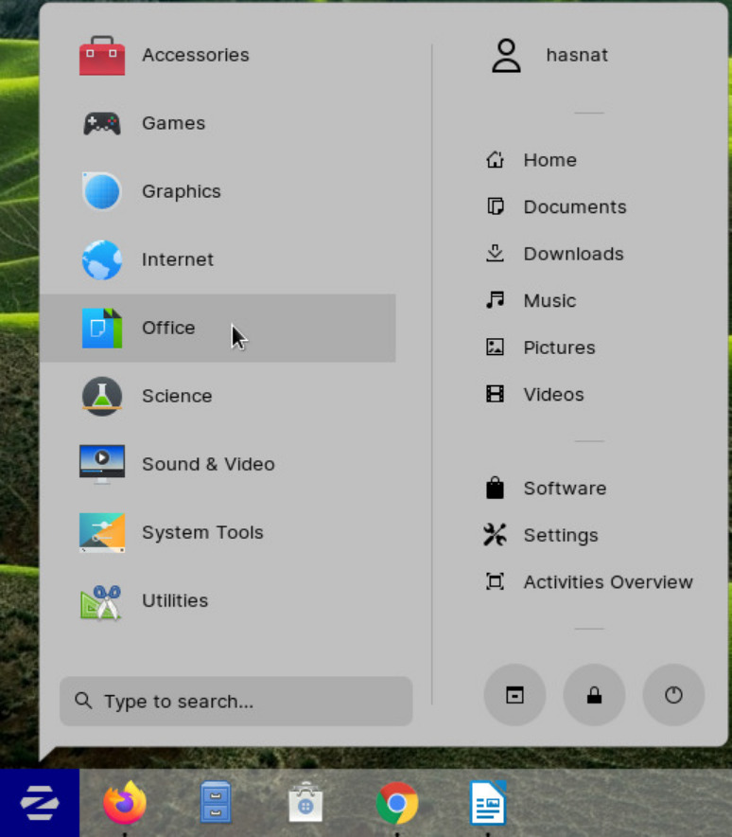Click the Zorin menu button in taskbar

[x=40, y=803]
